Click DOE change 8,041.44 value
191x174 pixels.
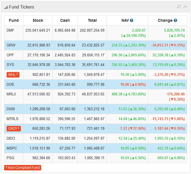tap(161, 85)
